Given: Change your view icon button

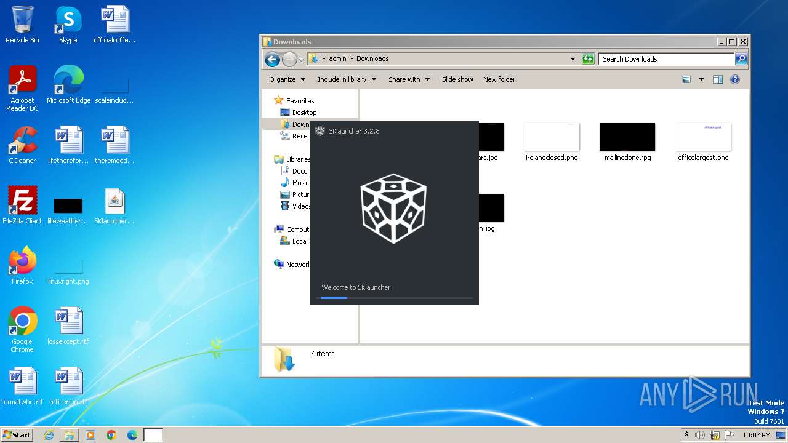Looking at the screenshot, I should pos(686,79).
